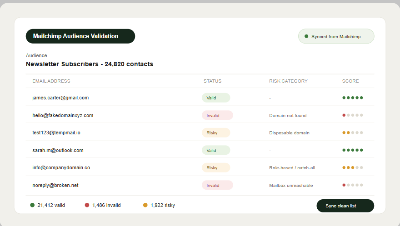Click the Role-based / catch-all risk text
This screenshot has width=400, height=226.
[292, 168]
